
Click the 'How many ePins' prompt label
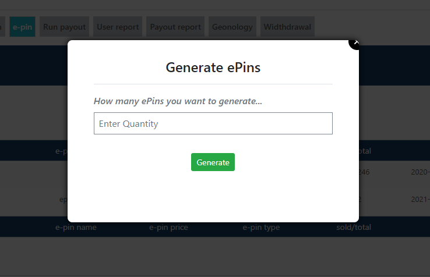click(x=178, y=101)
